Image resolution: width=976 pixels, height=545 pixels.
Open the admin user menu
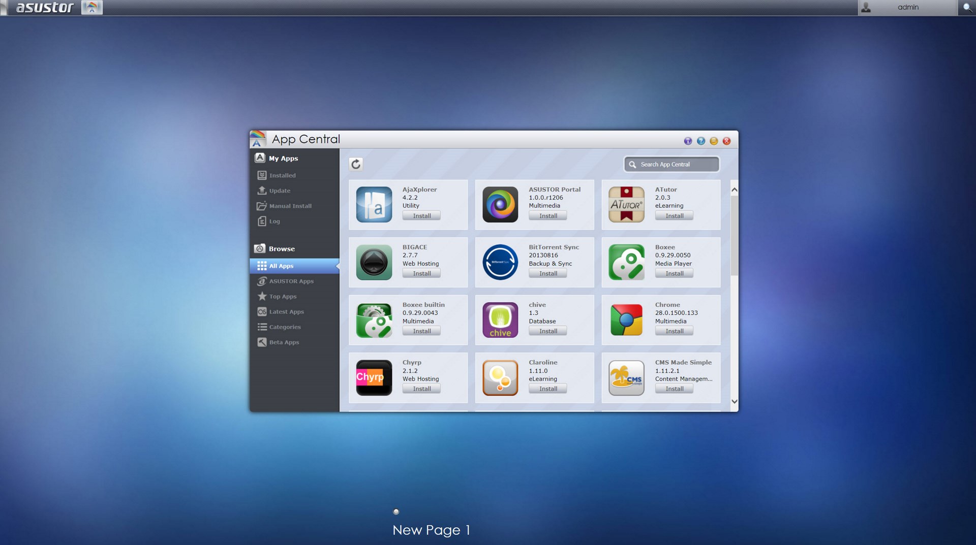coord(907,8)
